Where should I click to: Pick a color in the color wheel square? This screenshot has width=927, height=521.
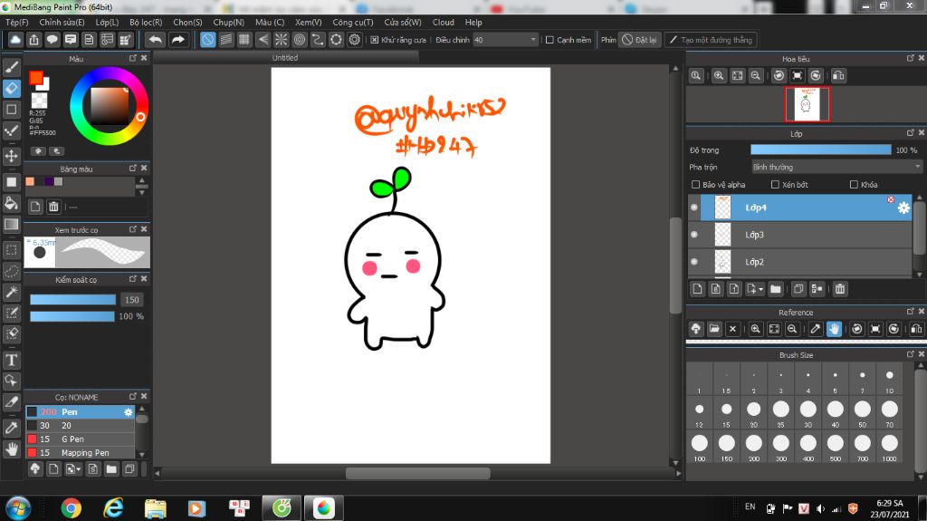(x=109, y=107)
